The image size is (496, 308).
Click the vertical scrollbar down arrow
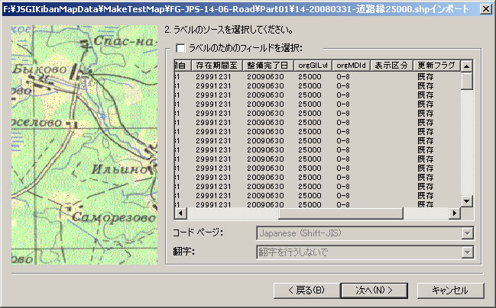coord(466,201)
